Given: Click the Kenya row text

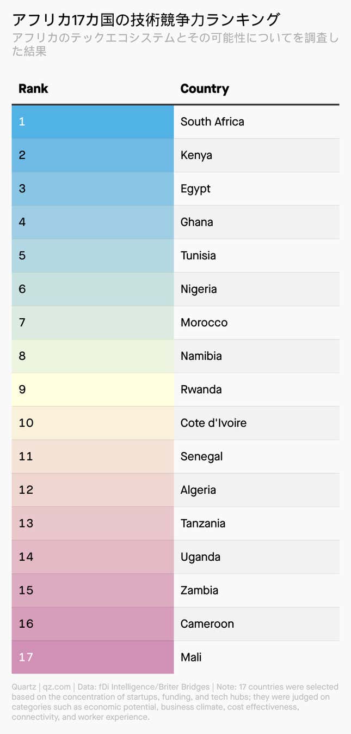Looking at the screenshot, I should 196,155.
